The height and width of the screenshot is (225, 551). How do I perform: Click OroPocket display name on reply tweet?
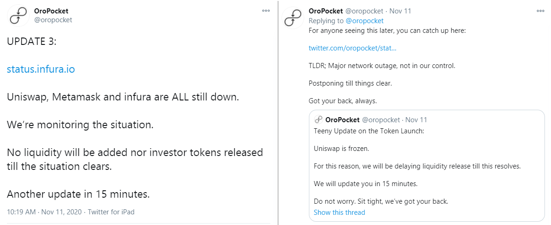(326, 11)
